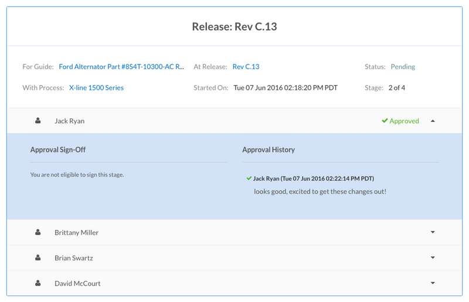Open the Ford Alternator Part guide link
Screen dimensions: 469x302
tap(121, 67)
